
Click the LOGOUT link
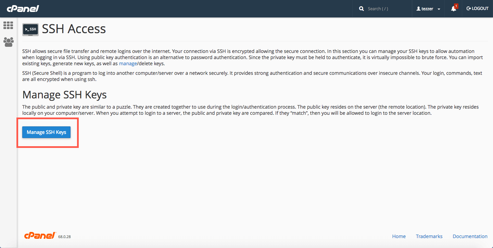(478, 9)
